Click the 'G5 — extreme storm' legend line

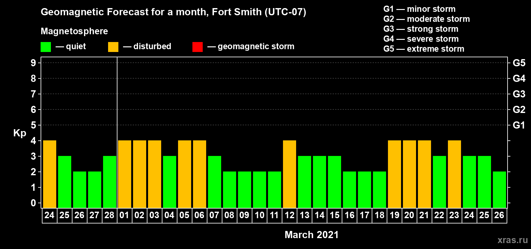coord(424,49)
